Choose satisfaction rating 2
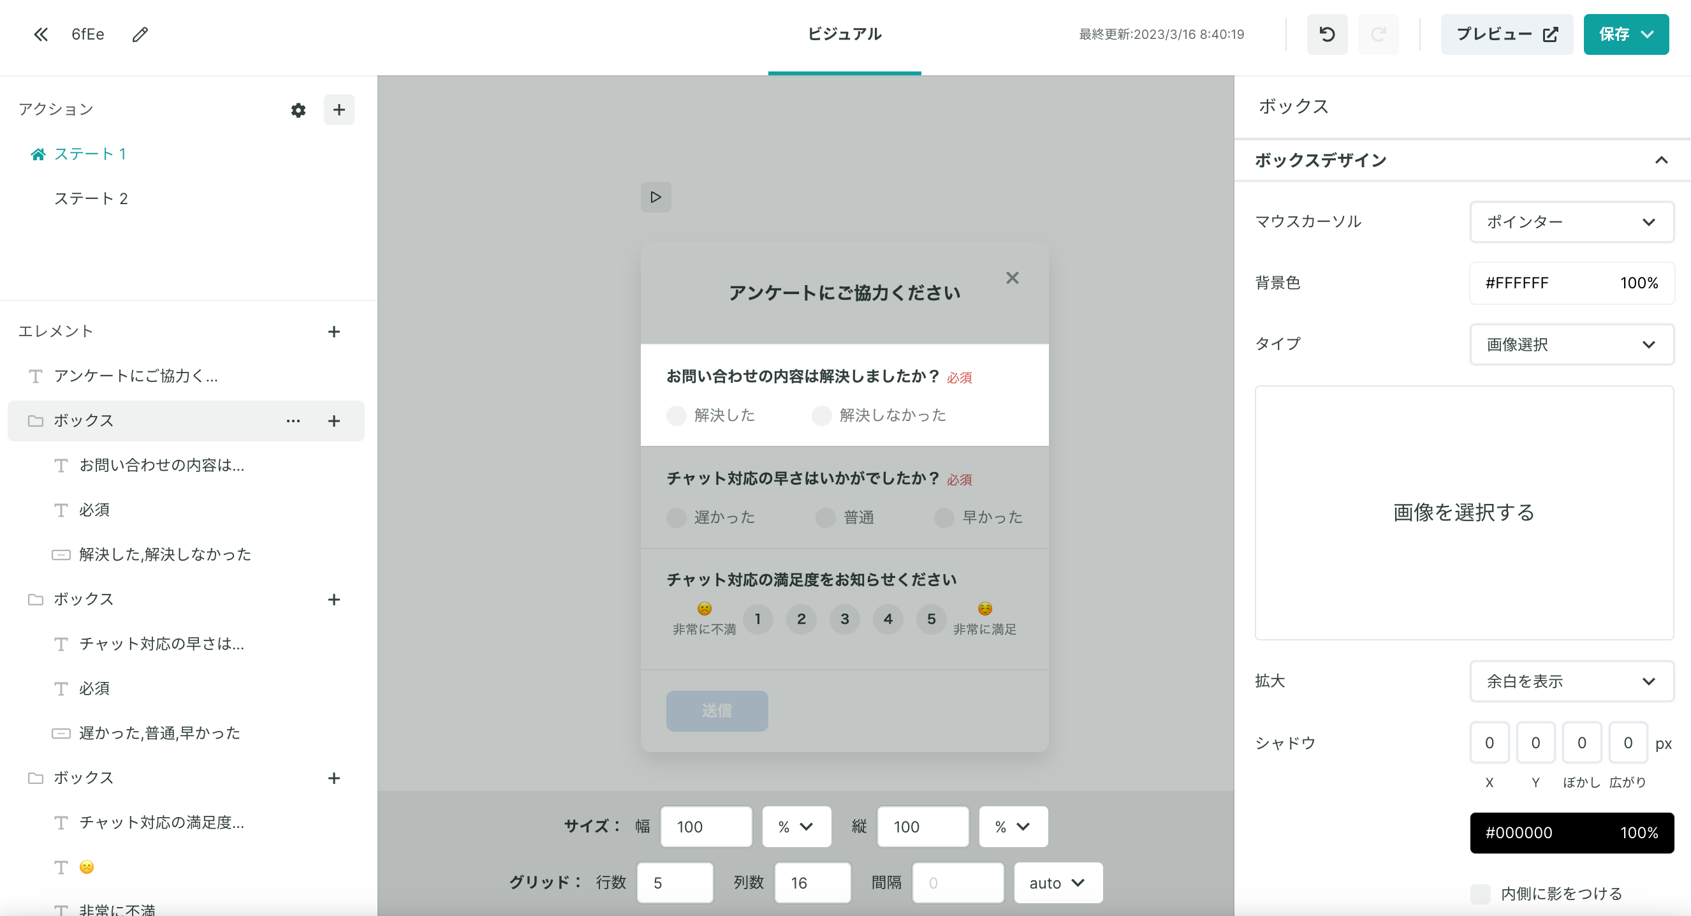 [x=801, y=619]
